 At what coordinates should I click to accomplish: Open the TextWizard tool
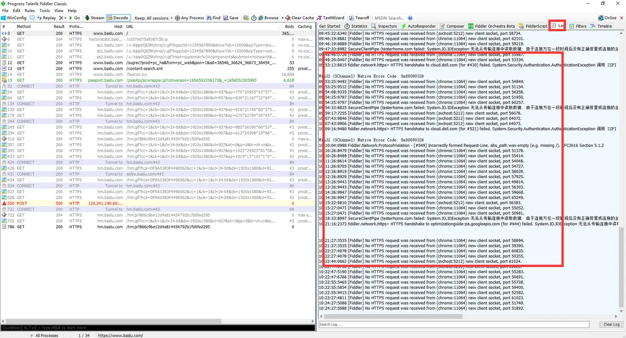331,18
